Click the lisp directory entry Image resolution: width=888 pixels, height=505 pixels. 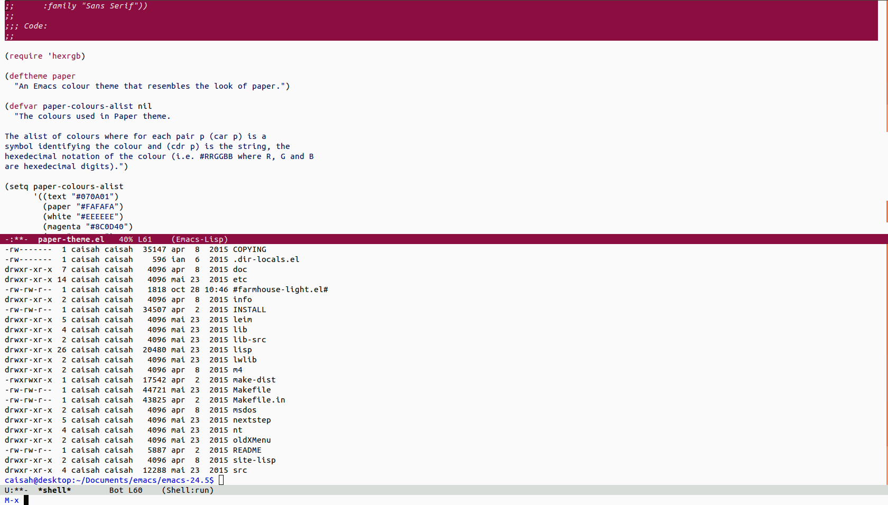click(x=243, y=350)
